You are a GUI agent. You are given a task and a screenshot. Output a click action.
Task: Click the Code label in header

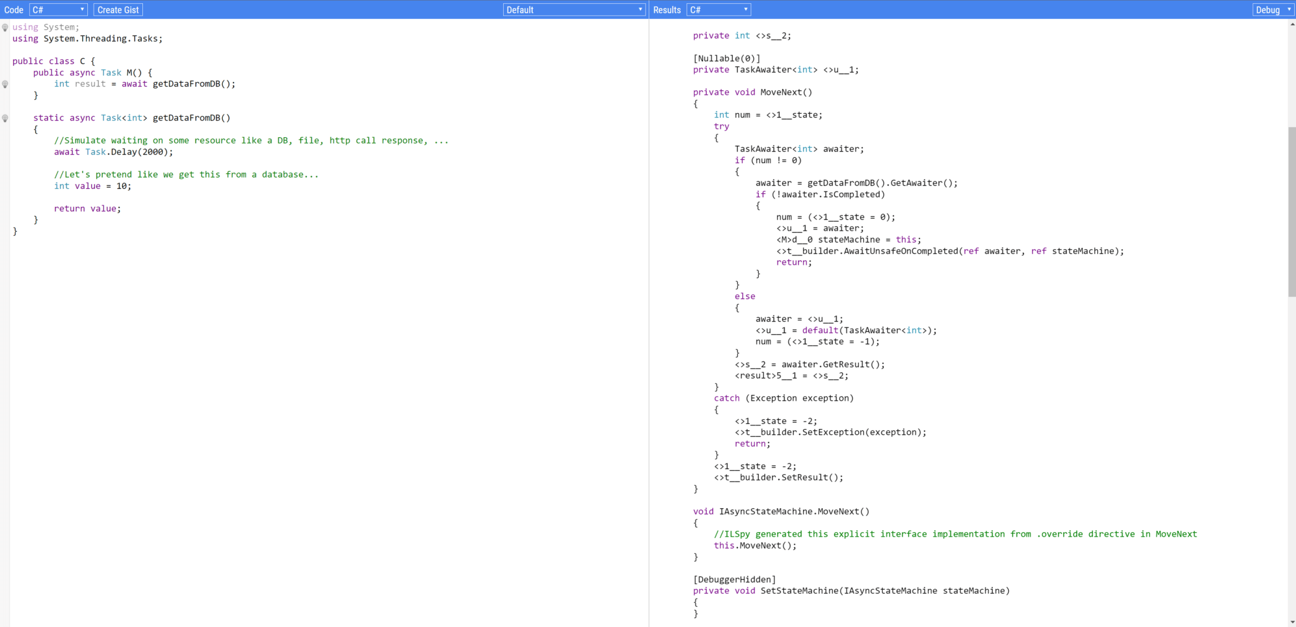click(13, 9)
